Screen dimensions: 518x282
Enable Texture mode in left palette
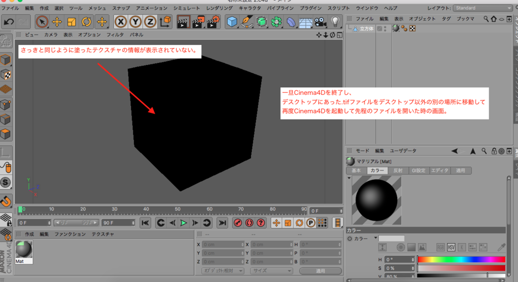pos(6,75)
